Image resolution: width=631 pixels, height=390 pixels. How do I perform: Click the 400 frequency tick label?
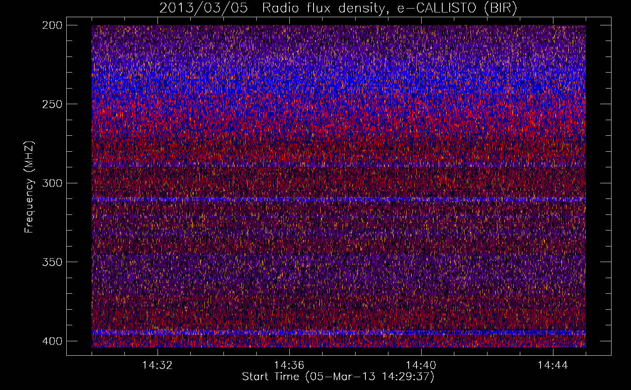coord(52,341)
